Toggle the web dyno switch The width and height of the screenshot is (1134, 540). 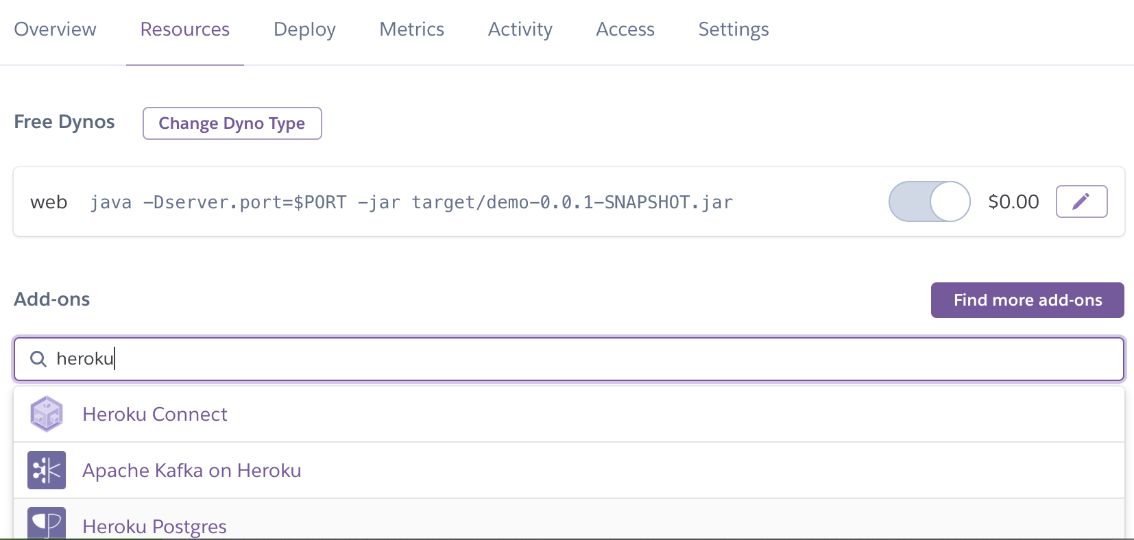point(929,201)
